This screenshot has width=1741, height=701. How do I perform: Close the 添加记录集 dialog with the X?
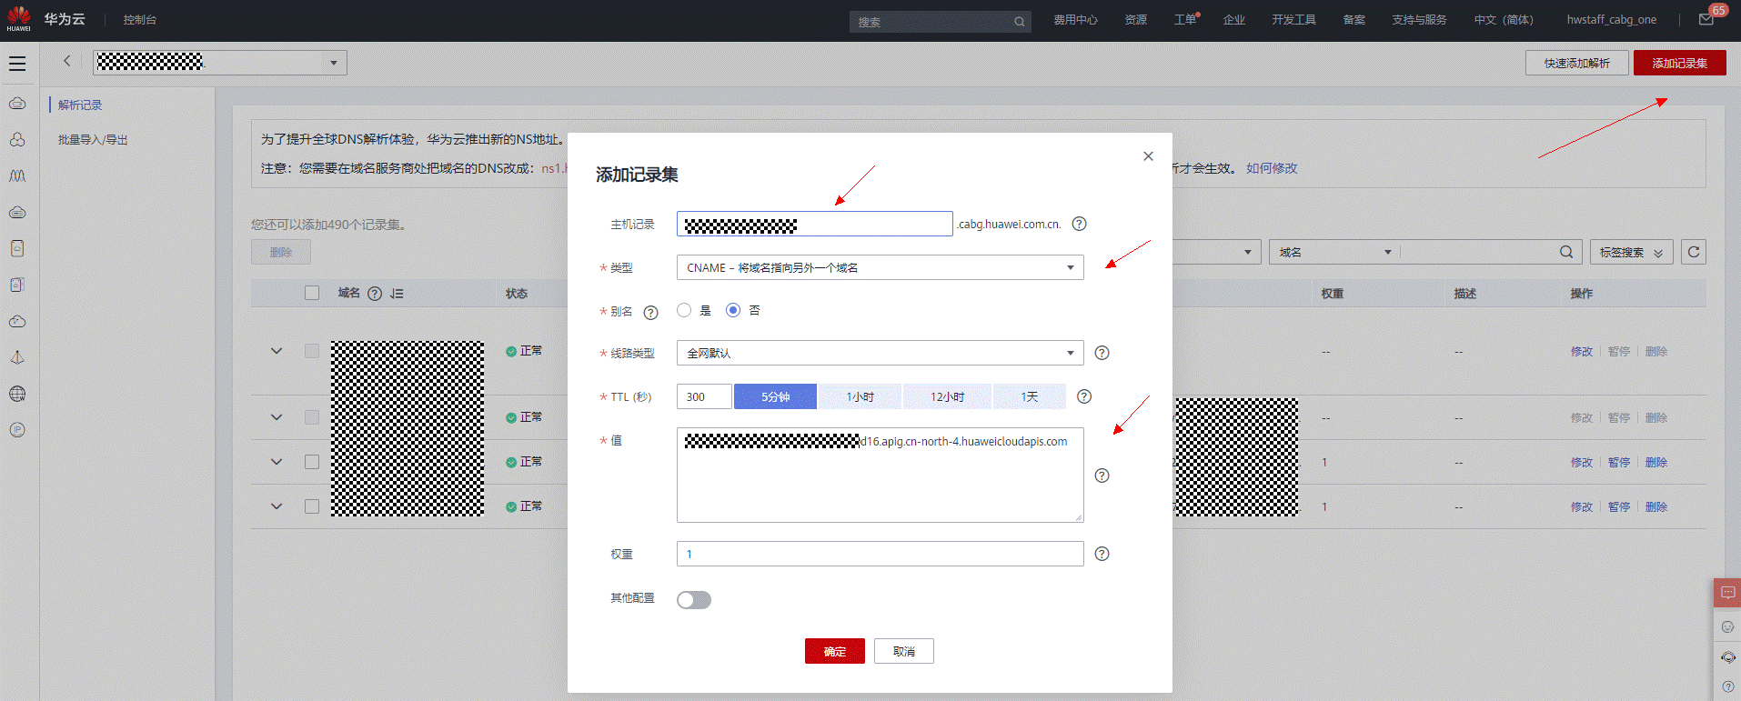1148,156
